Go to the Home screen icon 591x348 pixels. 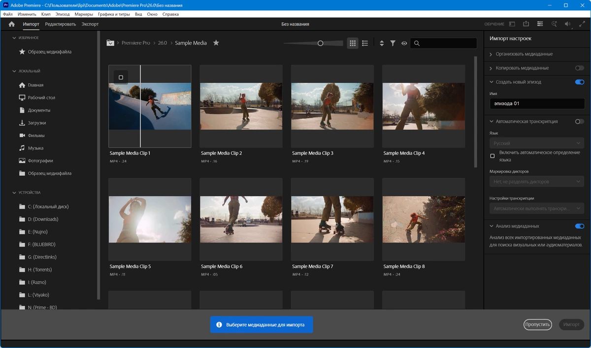point(12,24)
